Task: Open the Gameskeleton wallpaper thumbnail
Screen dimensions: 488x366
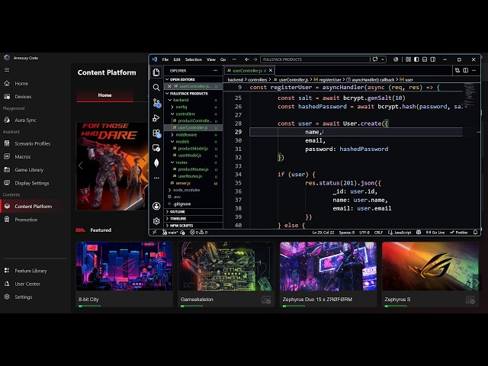Action: (x=226, y=266)
